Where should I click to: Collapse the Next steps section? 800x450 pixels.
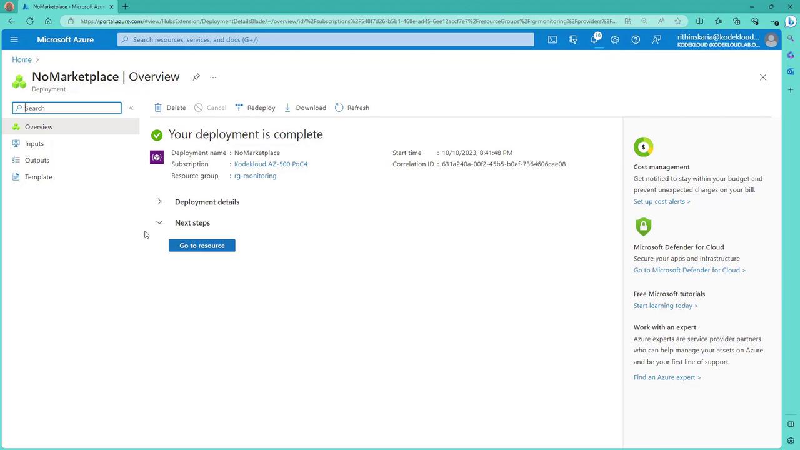[159, 222]
